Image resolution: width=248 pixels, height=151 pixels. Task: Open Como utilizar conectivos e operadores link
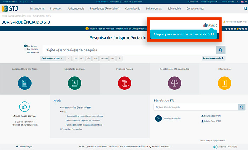(84, 116)
